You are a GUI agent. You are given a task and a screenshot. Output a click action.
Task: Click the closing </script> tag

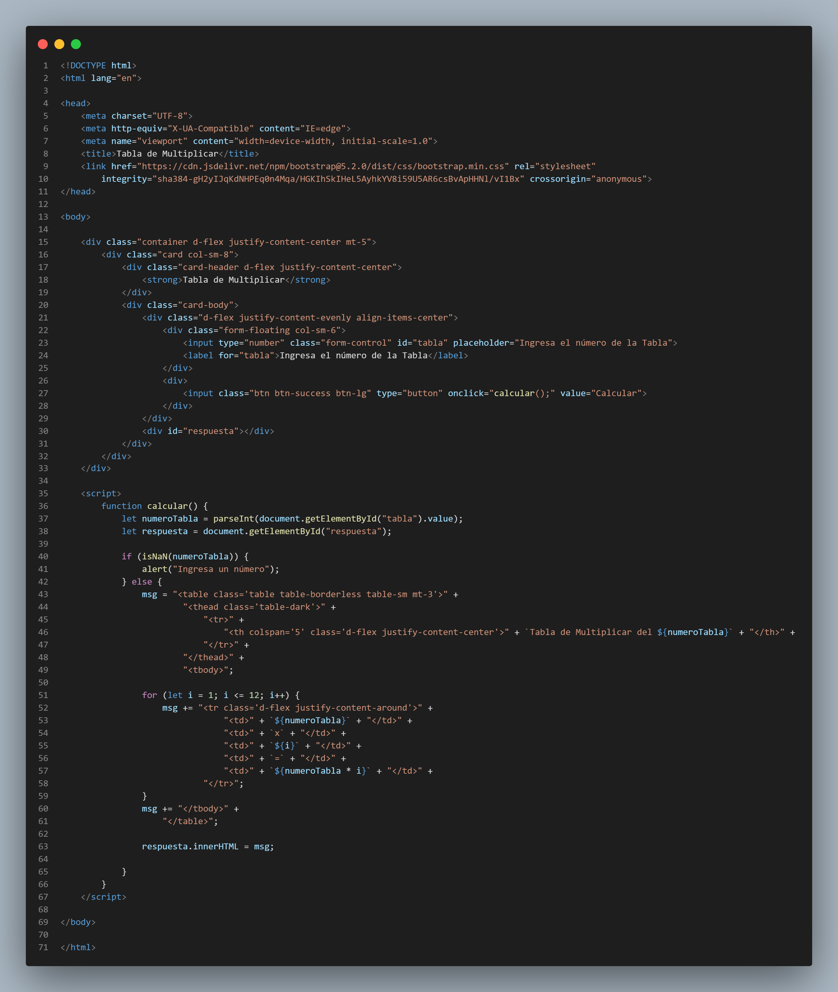103,897
